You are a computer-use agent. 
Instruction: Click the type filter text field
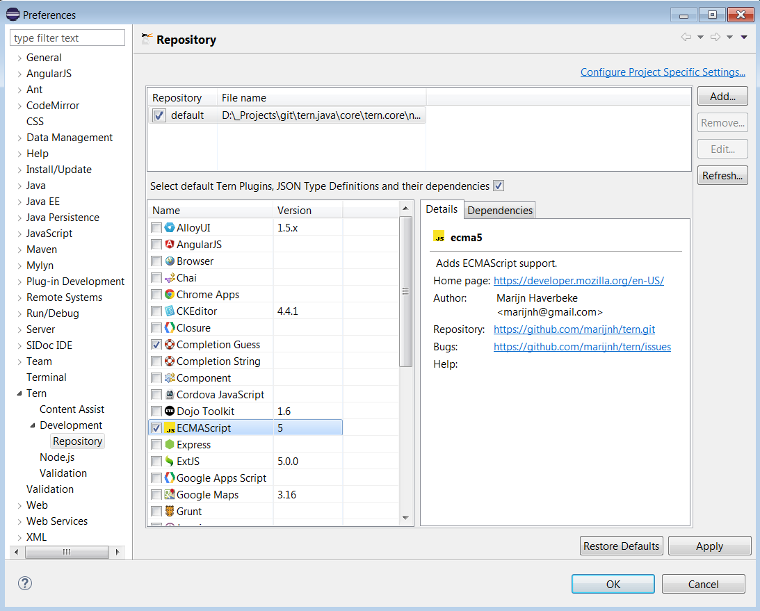pyautogui.click(x=68, y=38)
